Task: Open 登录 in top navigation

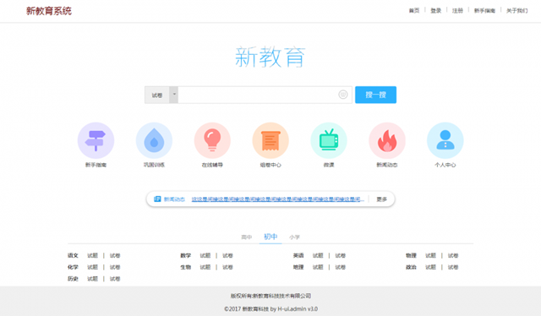Action: [436, 11]
